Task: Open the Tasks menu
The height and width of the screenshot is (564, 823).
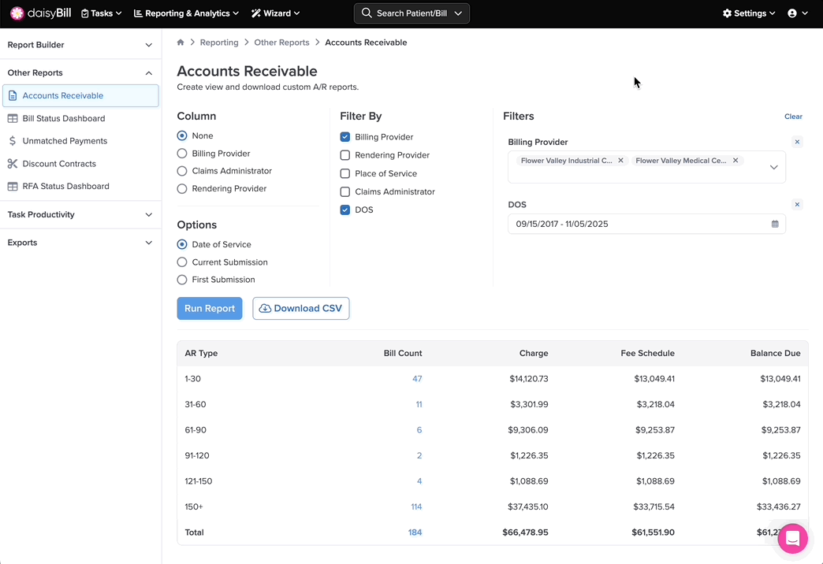Action: coord(102,13)
